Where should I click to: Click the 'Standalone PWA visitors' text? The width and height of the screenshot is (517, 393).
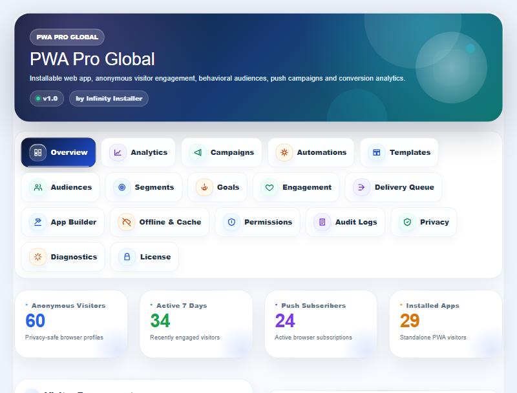pos(433,338)
